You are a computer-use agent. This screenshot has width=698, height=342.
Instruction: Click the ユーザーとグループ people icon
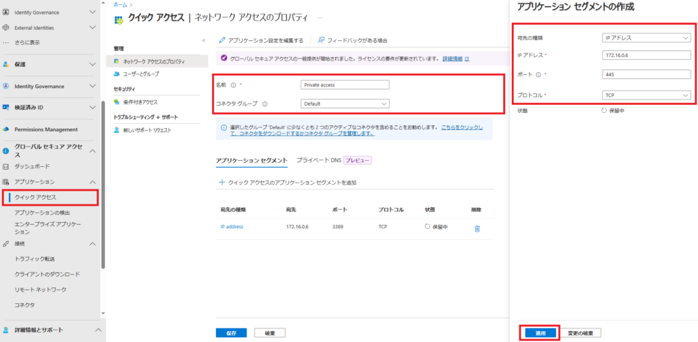117,74
